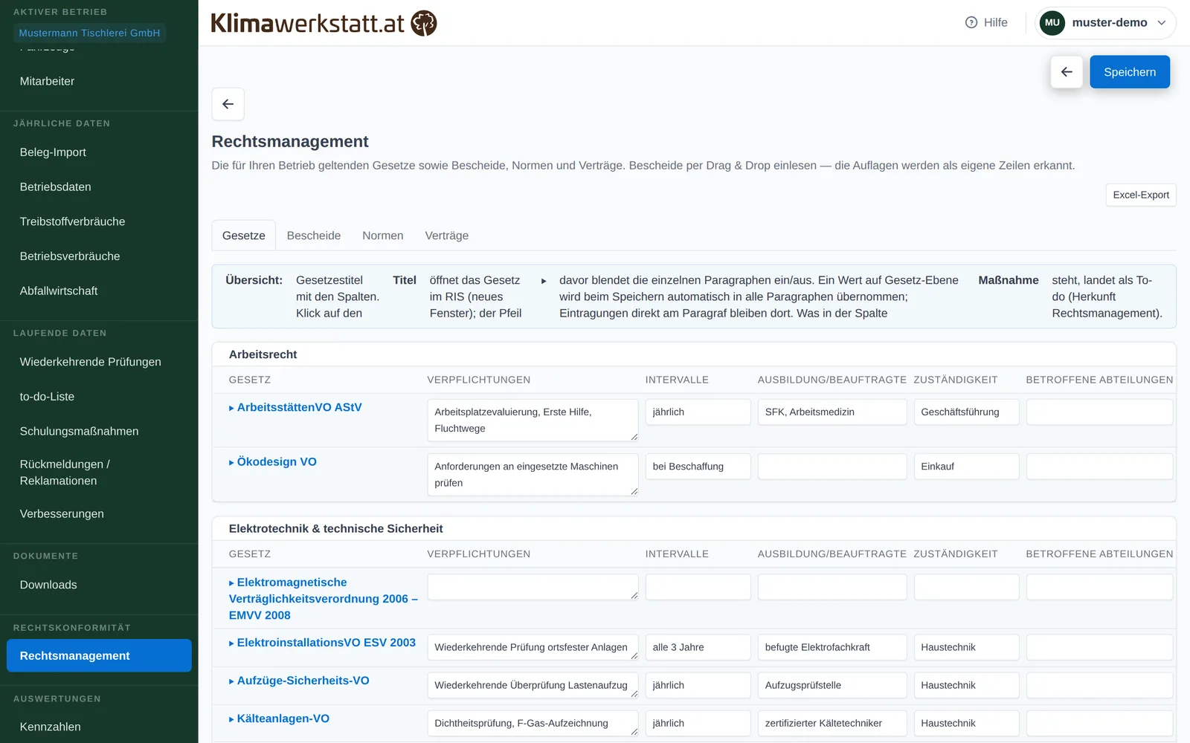This screenshot has width=1190, height=743.
Task: Switch to the Bescheide tab
Action: pyautogui.click(x=314, y=236)
